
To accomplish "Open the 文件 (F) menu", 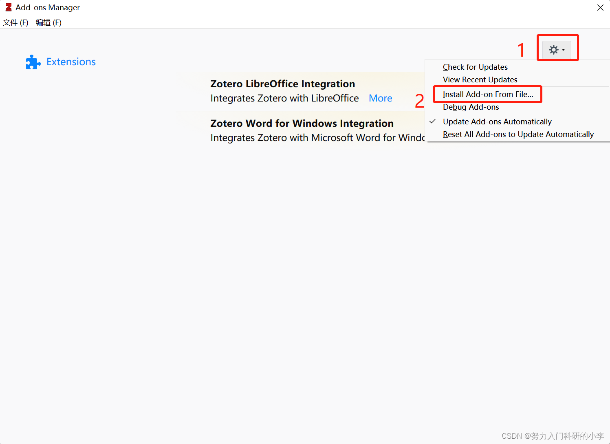I will (x=15, y=22).
